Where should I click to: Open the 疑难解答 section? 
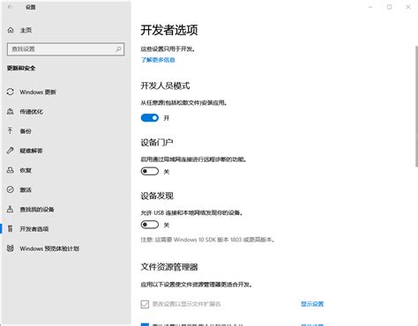pyautogui.click(x=31, y=151)
